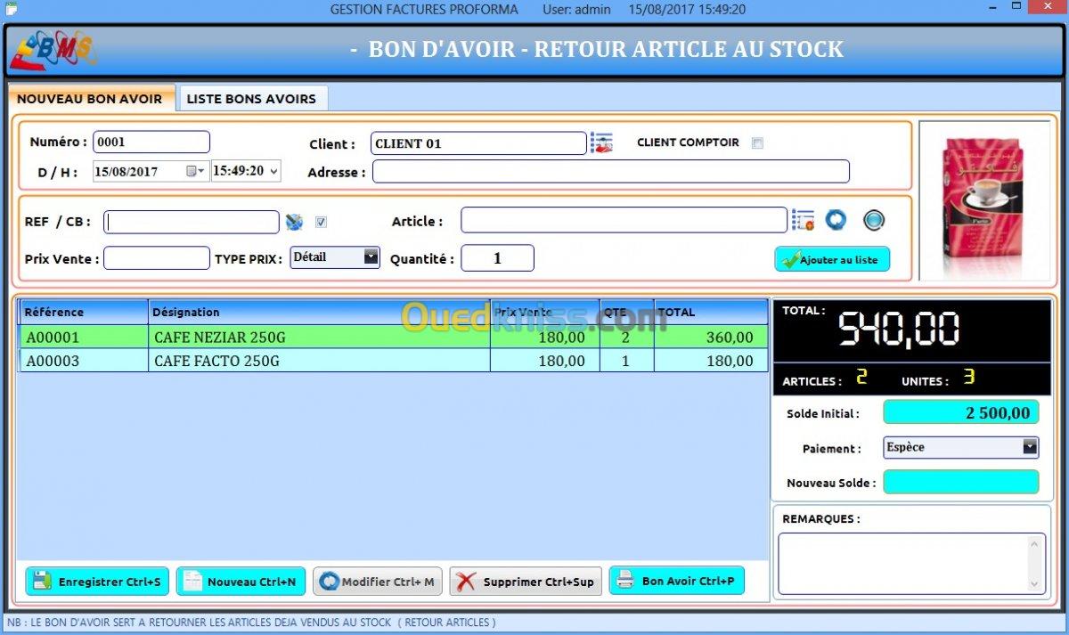Focus the Numéro field showing 0001

pyautogui.click(x=151, y=142)
